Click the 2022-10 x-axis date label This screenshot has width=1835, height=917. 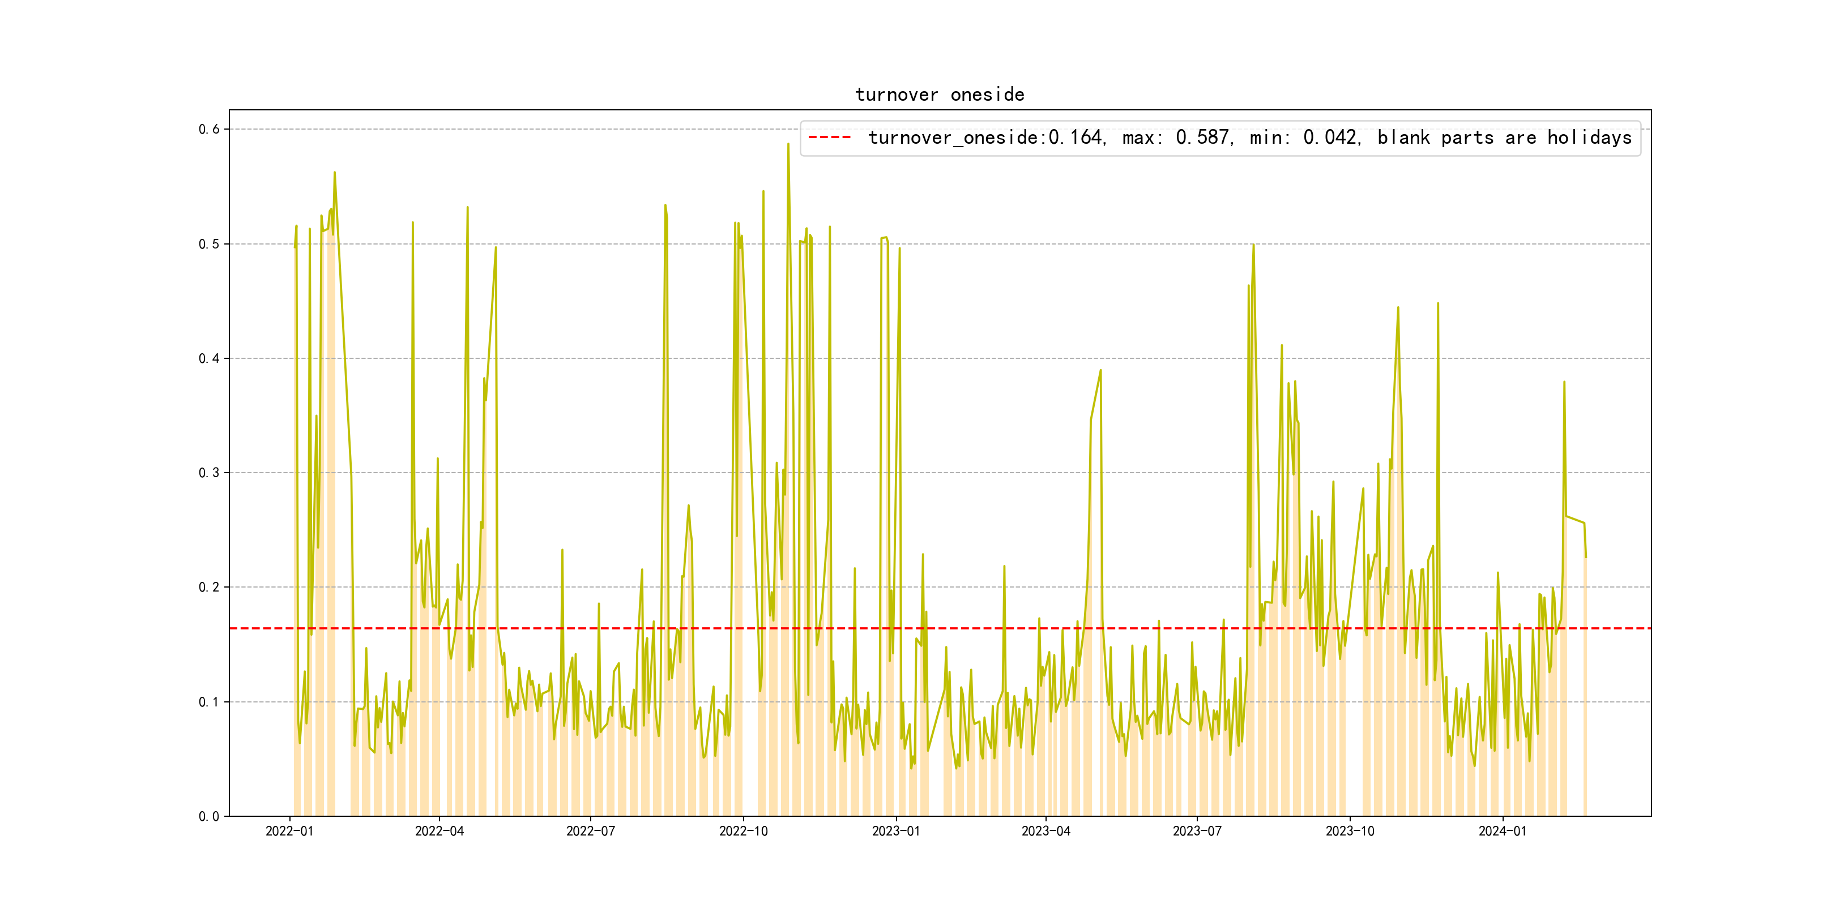[x=743, y=832]
